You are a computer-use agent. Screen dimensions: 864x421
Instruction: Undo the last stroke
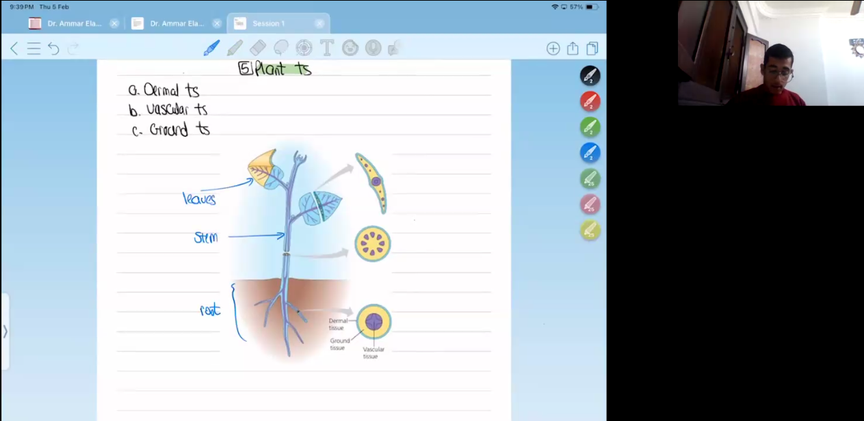pos(53,49)
